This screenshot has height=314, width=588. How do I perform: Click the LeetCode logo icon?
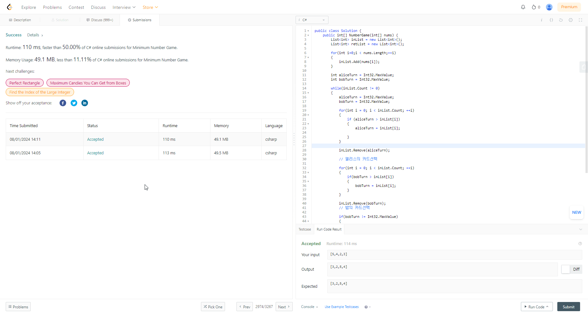pos(9,7)
